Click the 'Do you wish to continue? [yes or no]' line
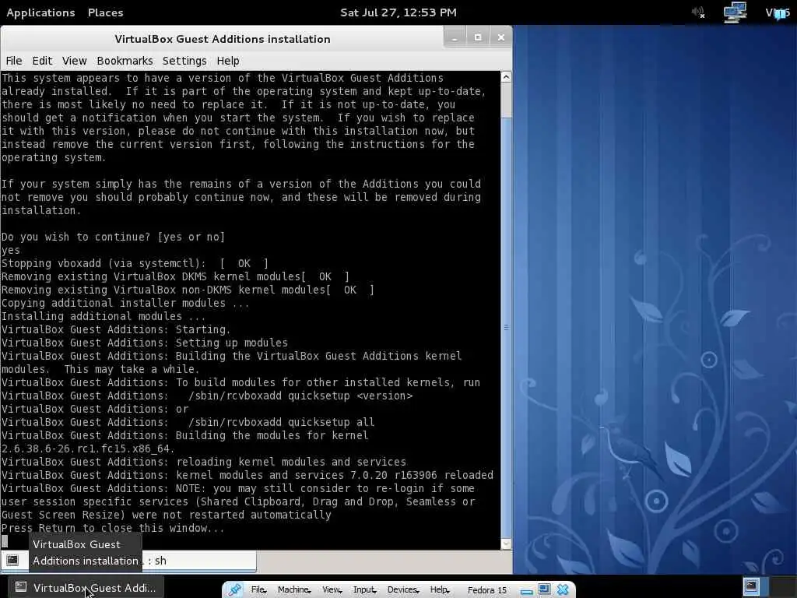Image resolution: width=797 pixels, height=598 pixels. click(x=113, y=237)
